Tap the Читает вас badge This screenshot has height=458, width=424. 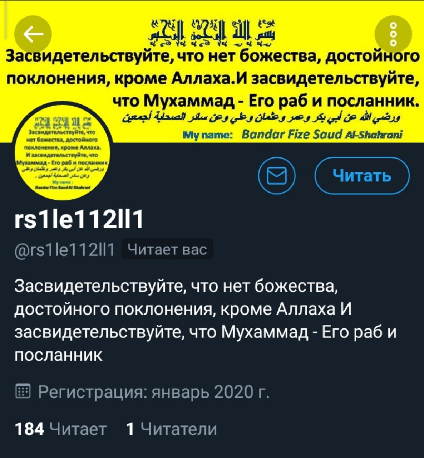tap(167, 249)
